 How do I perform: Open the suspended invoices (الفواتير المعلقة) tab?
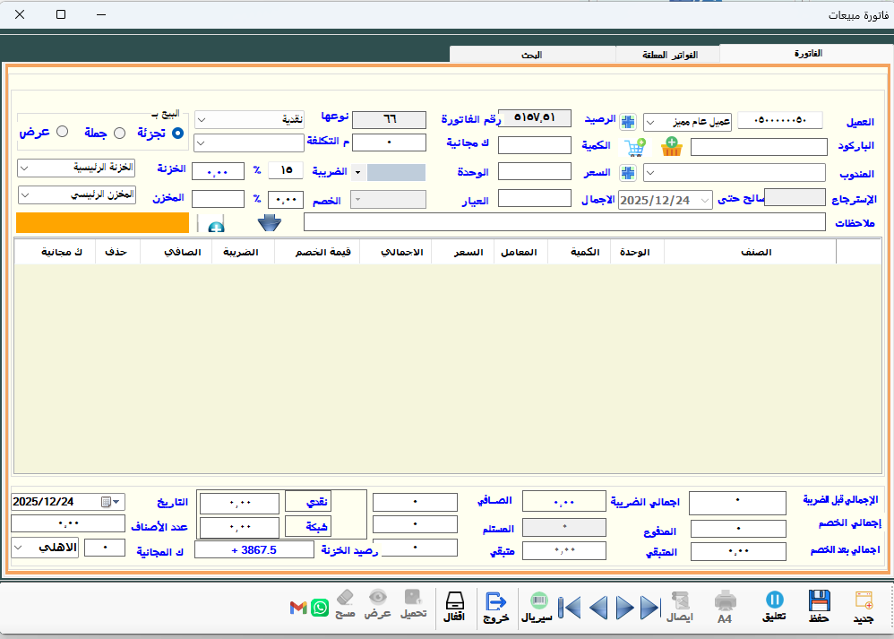(668, 55)
